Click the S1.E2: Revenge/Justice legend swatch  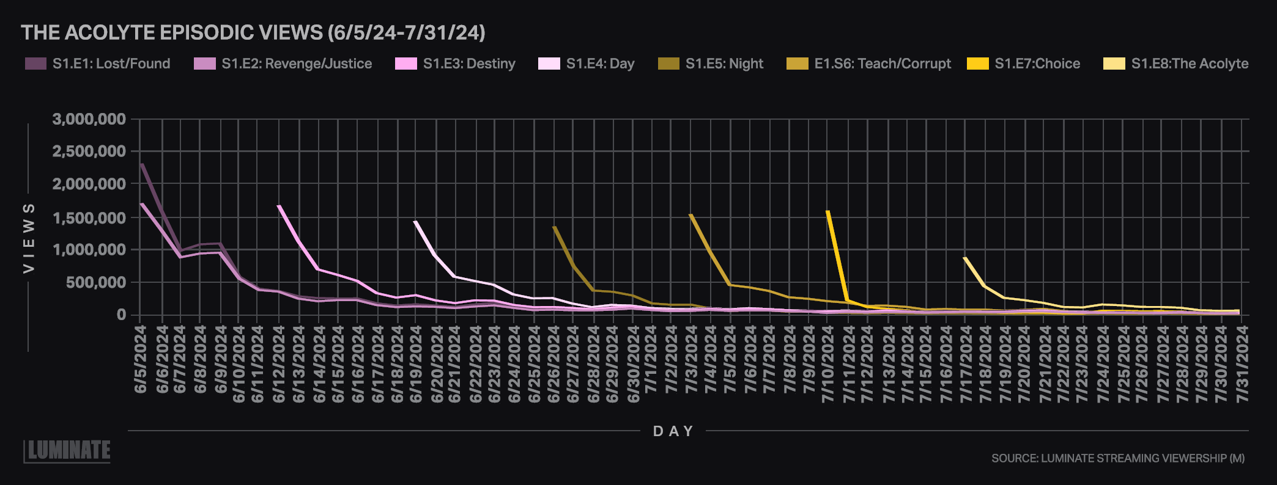(x=205, y=64)
